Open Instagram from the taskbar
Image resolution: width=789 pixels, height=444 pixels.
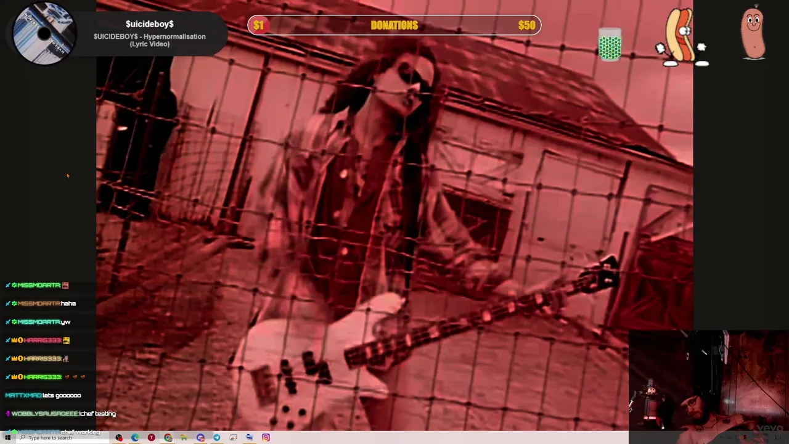(x=266, y=438)
